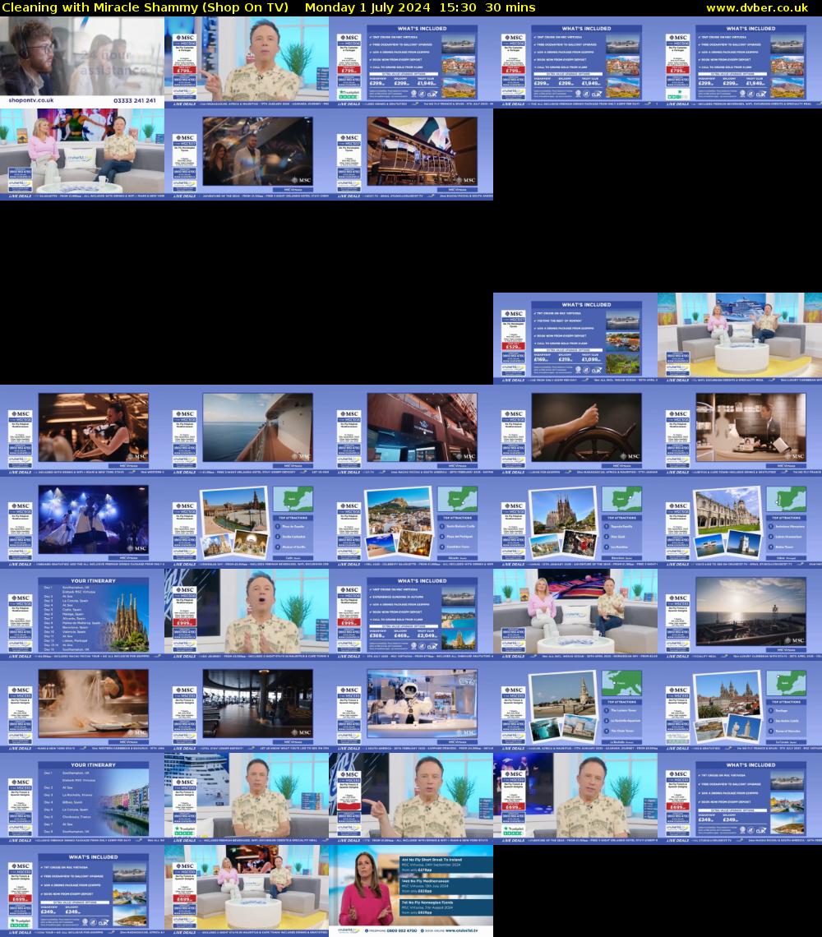The width and height of the screenshot is (822, 937).
Task: Open the www.dvber.co.uk link in header
Action: [757, 7]
